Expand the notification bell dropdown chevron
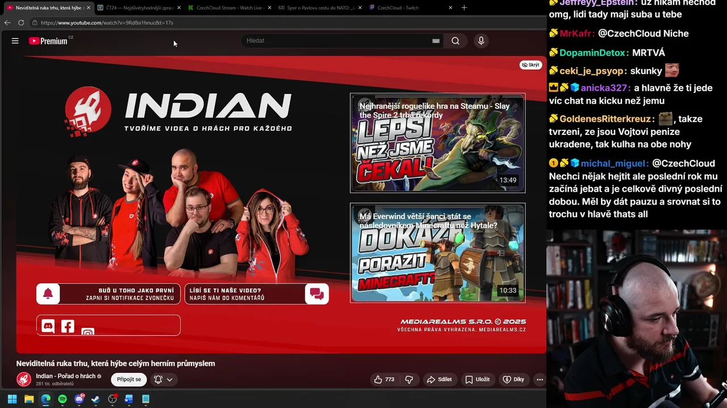The image size is (727, 408). click(x=169, y=380)
